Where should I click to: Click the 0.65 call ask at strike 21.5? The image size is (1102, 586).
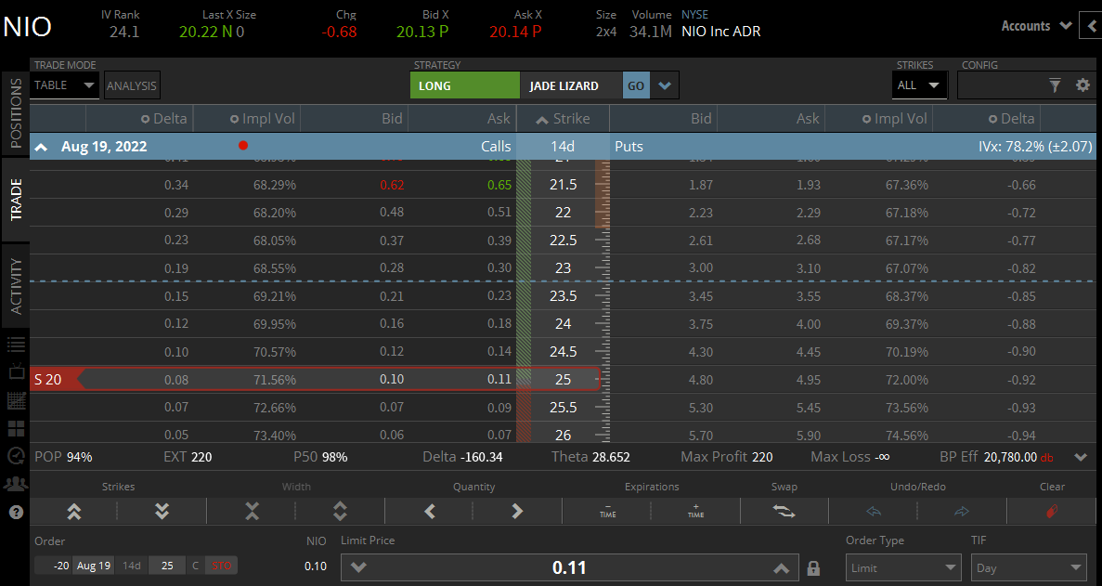coord(500,186)
